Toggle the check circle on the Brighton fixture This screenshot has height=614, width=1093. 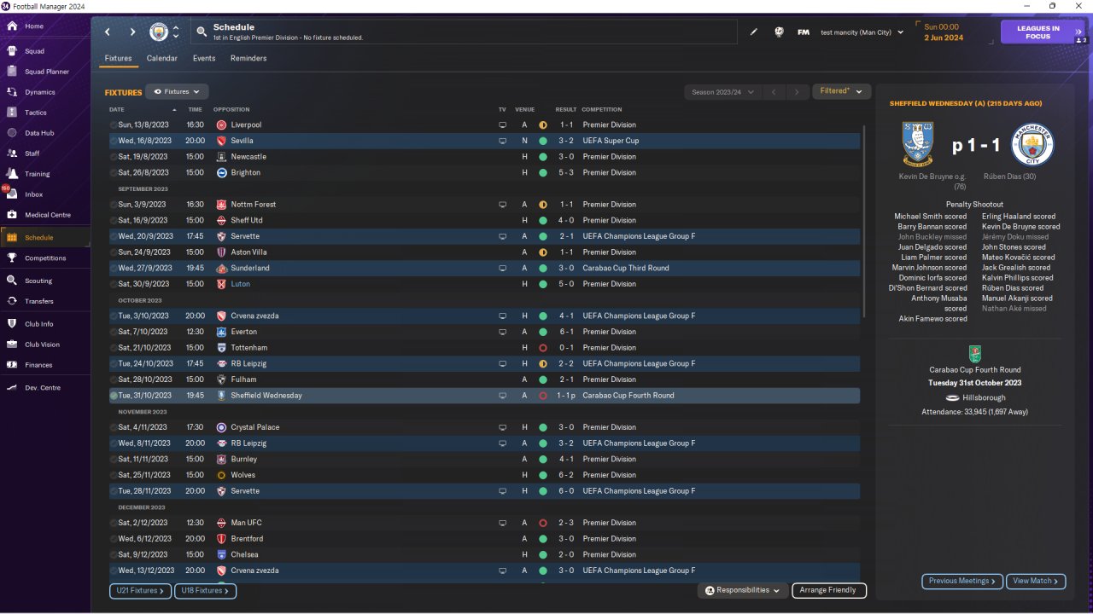coord(114,173)
